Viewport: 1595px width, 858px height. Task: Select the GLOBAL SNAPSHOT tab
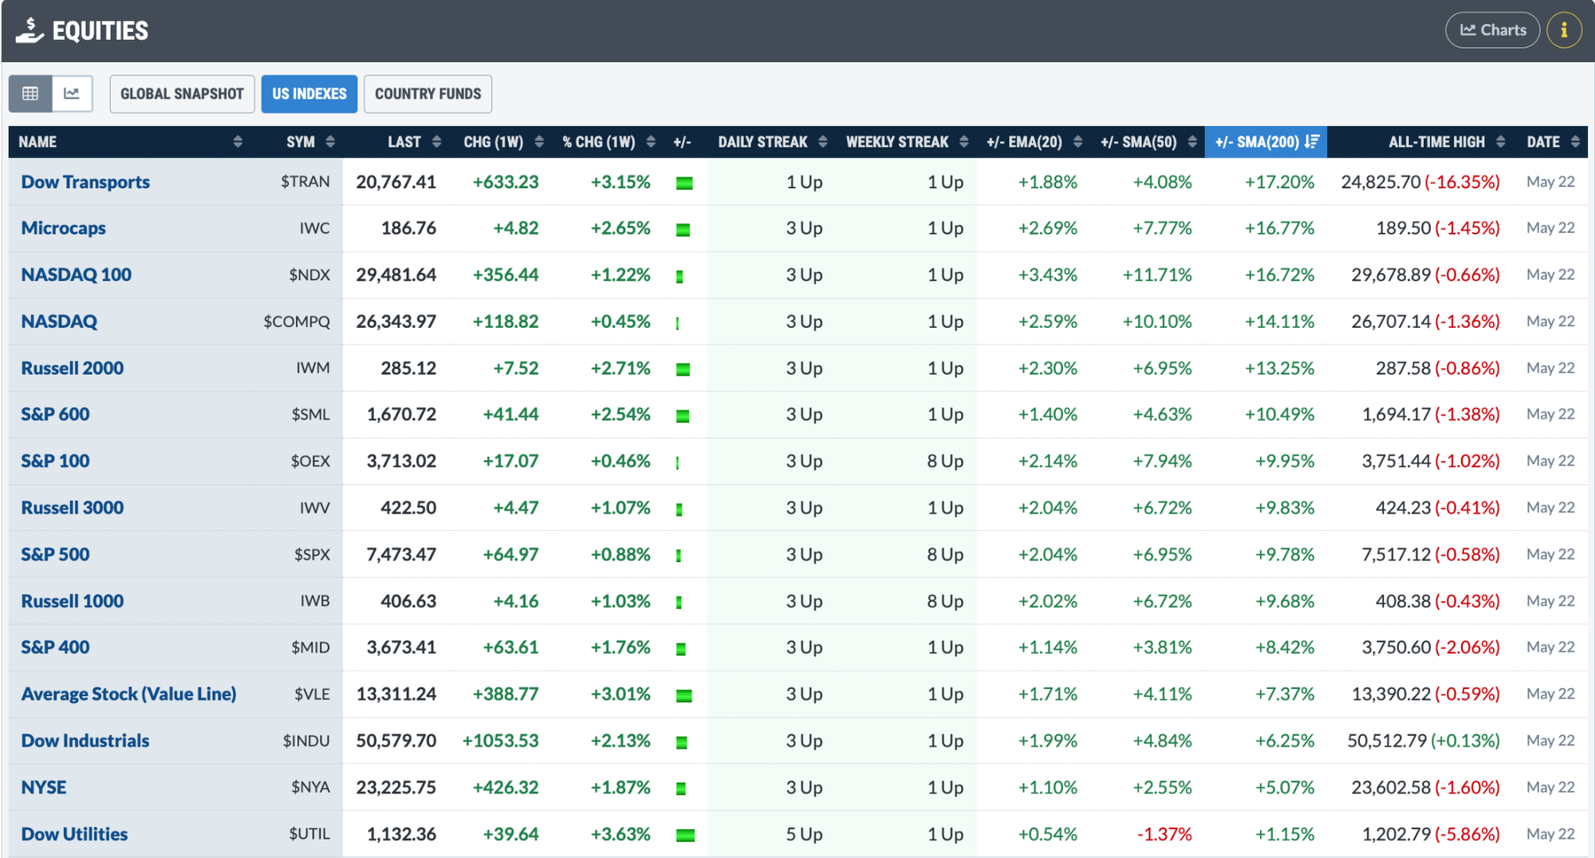182,94
